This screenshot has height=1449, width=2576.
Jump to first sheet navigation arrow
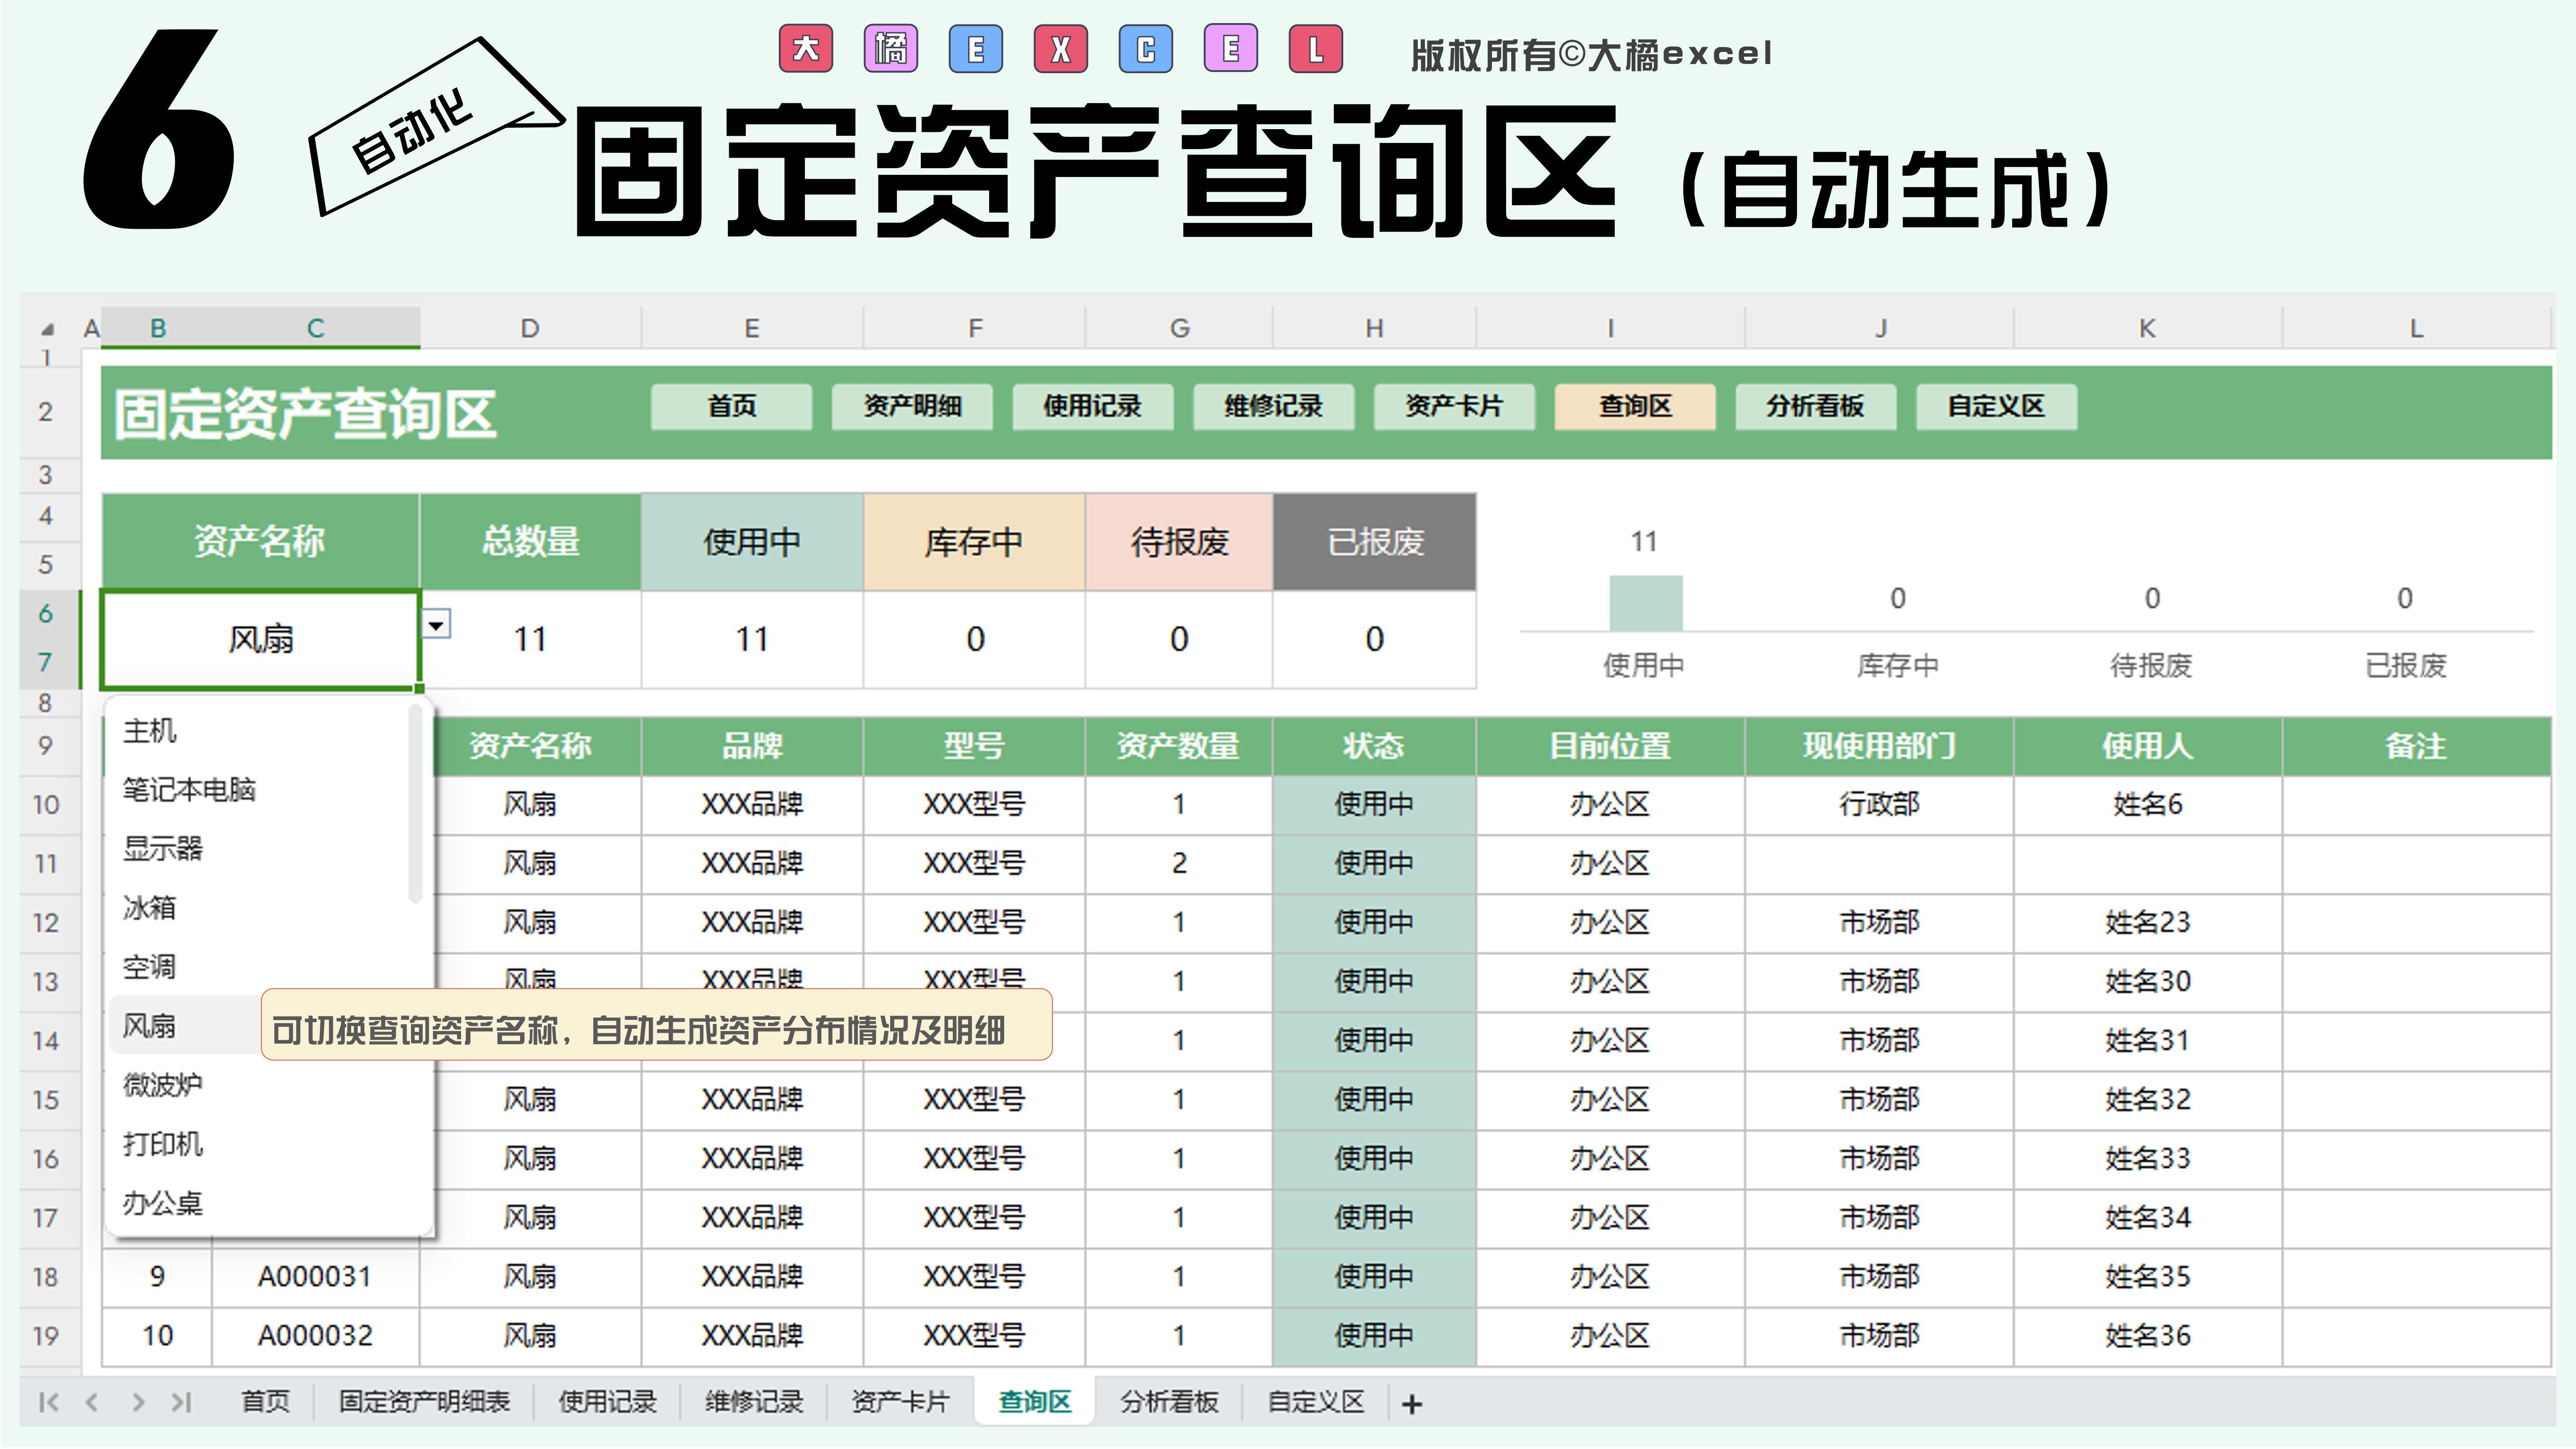(x=48, y=1402)
